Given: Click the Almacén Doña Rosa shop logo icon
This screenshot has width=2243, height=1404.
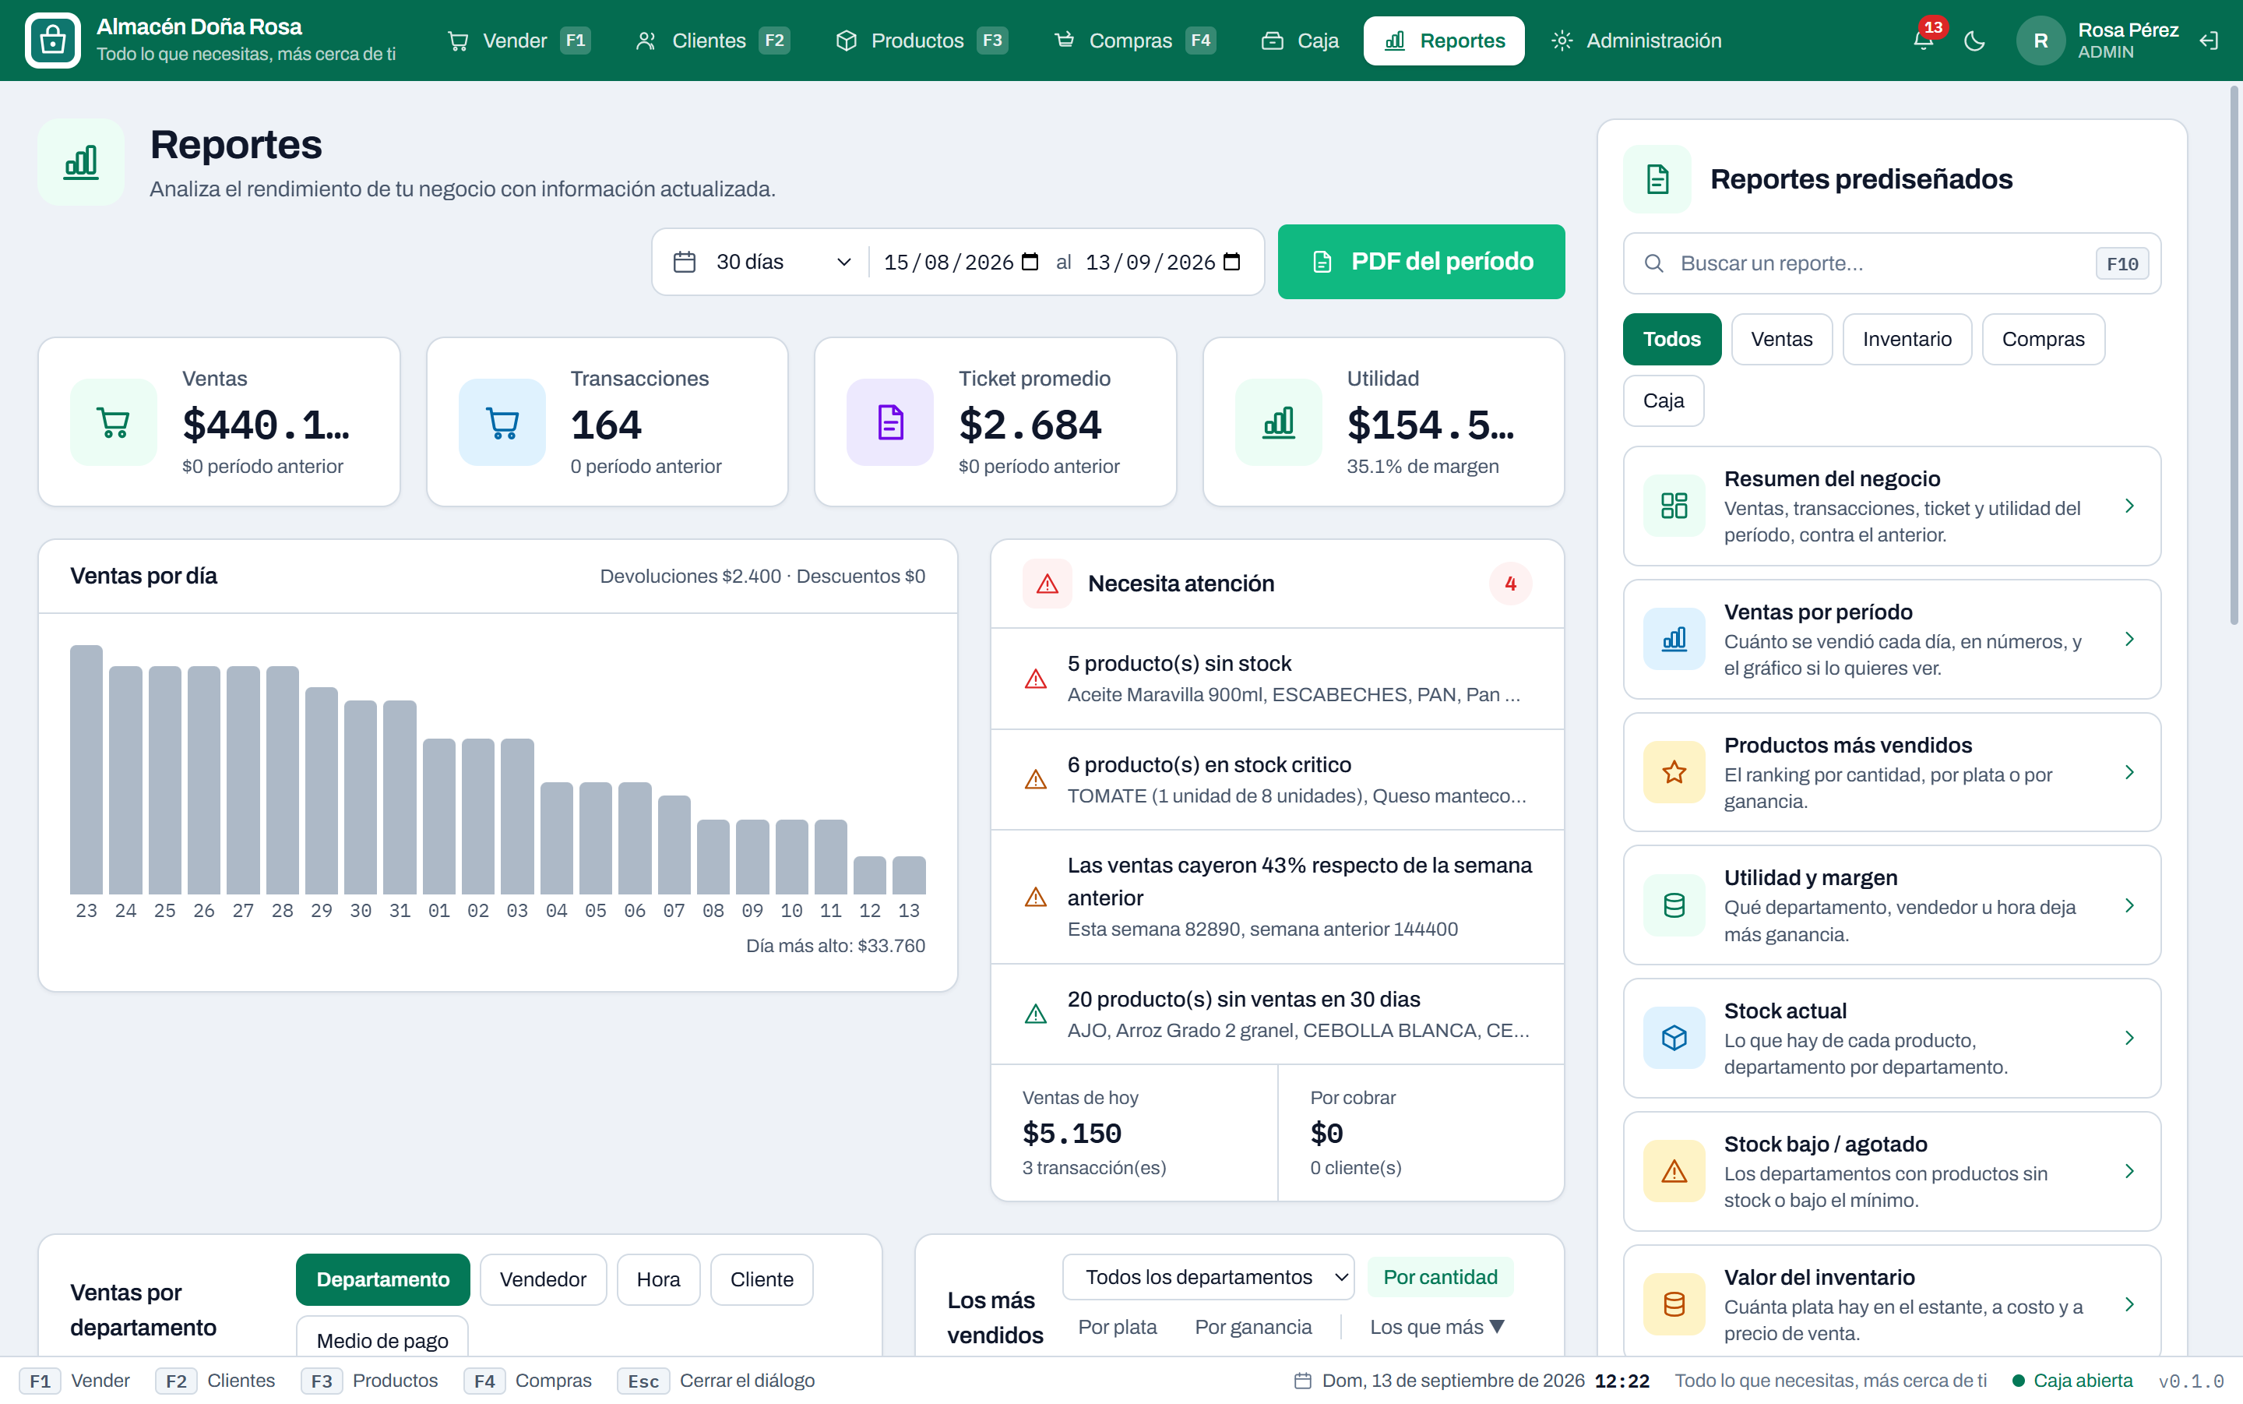Looking at the screenshot, I should [53, 40].
